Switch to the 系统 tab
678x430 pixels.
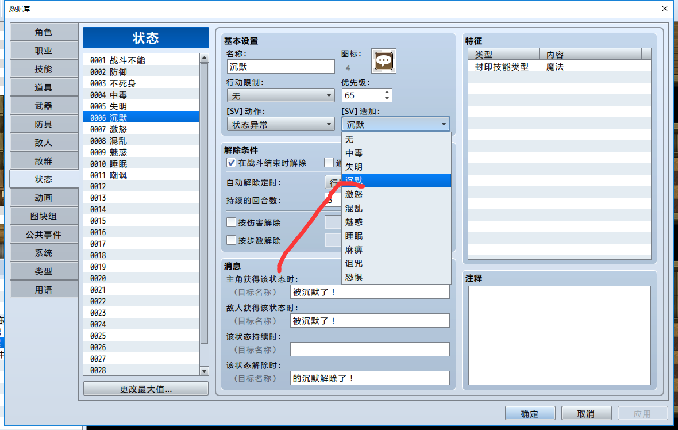pos(44,252)
